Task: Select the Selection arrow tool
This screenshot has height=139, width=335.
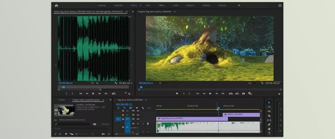Action: coord(269,103)
